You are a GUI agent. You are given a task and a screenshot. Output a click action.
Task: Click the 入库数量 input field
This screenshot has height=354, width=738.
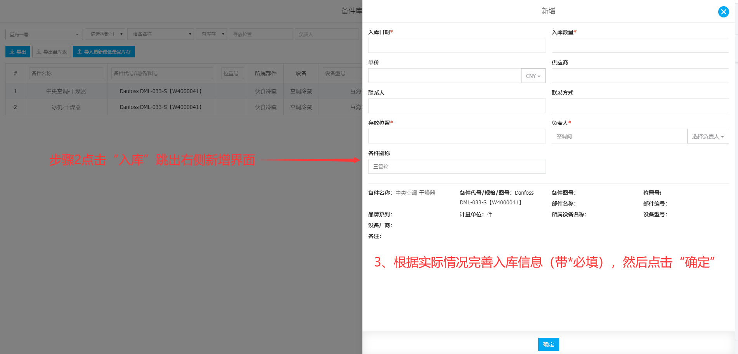(640, 45)
